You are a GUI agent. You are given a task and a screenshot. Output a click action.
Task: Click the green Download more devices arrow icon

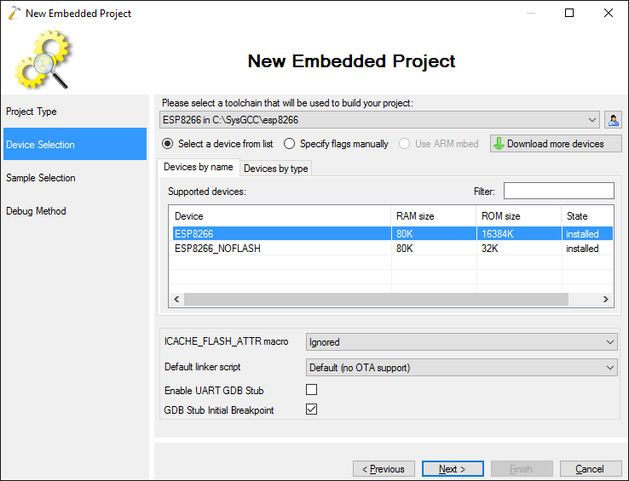coord(499,144)
